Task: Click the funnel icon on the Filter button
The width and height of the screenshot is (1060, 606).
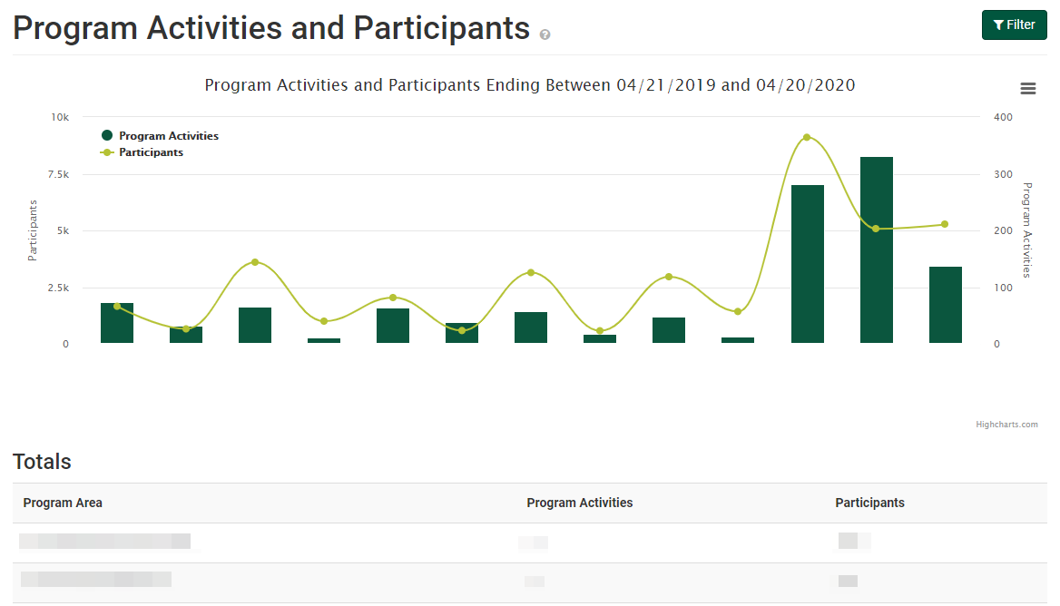Action: click(998, 24)
